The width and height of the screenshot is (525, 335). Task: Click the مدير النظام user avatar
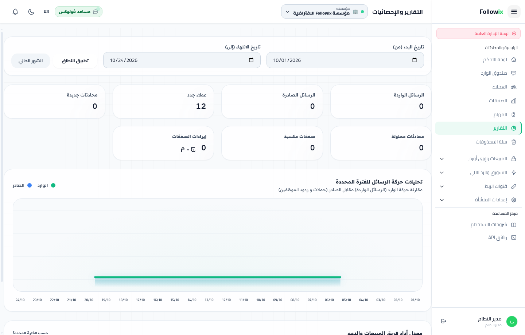(512, 321)
